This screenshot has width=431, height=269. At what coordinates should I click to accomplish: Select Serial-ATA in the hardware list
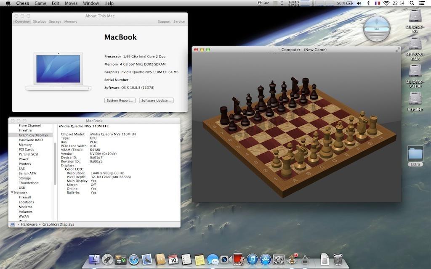click(27, 173)
